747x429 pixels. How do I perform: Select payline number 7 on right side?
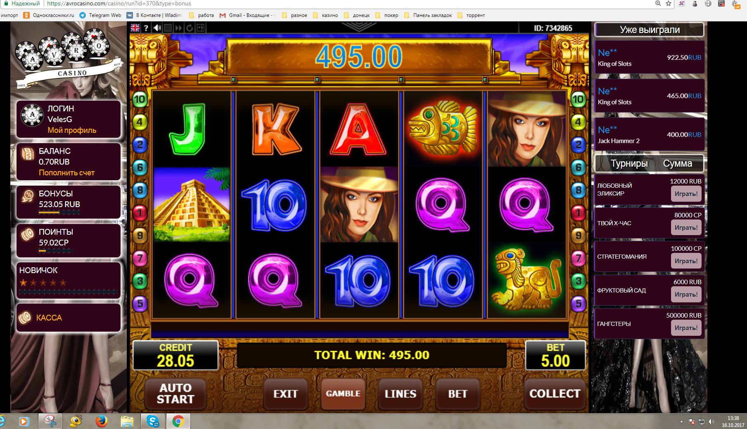coord(578,259)
